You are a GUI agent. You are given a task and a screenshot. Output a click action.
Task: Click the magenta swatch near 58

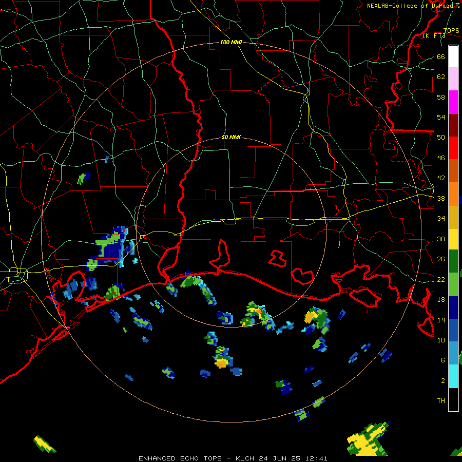click(453, 102)
